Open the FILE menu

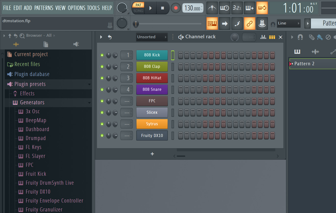7,8
